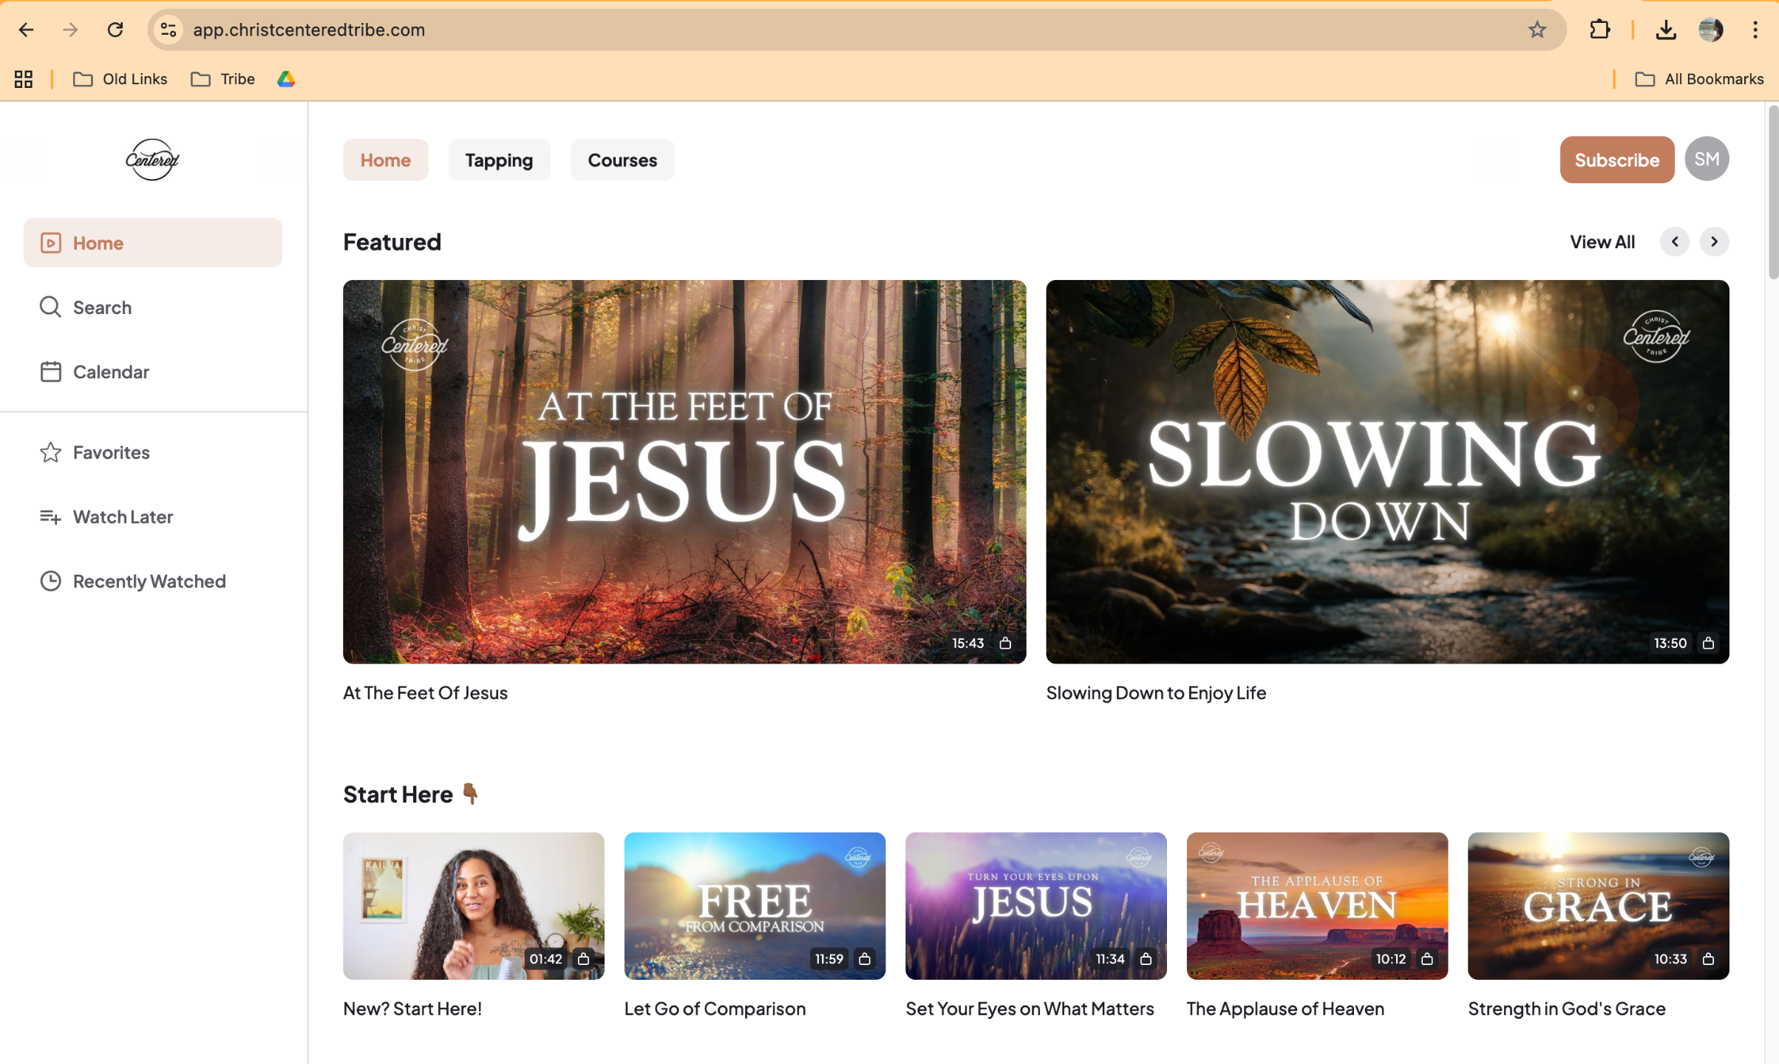Click the Recently Watched clock icon

point(50,581)
